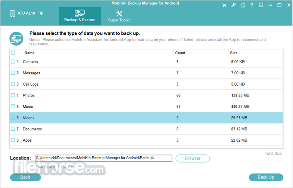Open help question mark icon
Screen dimensions: 293x188
(252, 5)
